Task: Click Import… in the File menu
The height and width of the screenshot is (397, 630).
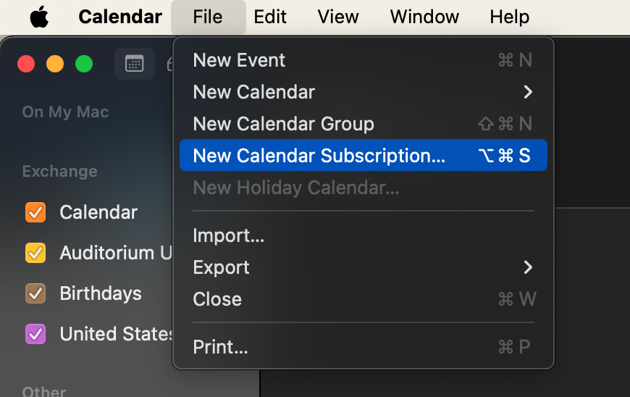Action: (228, 235)
